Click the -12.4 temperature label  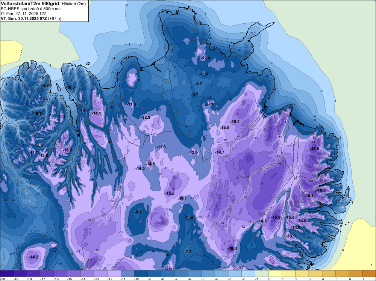206,58
